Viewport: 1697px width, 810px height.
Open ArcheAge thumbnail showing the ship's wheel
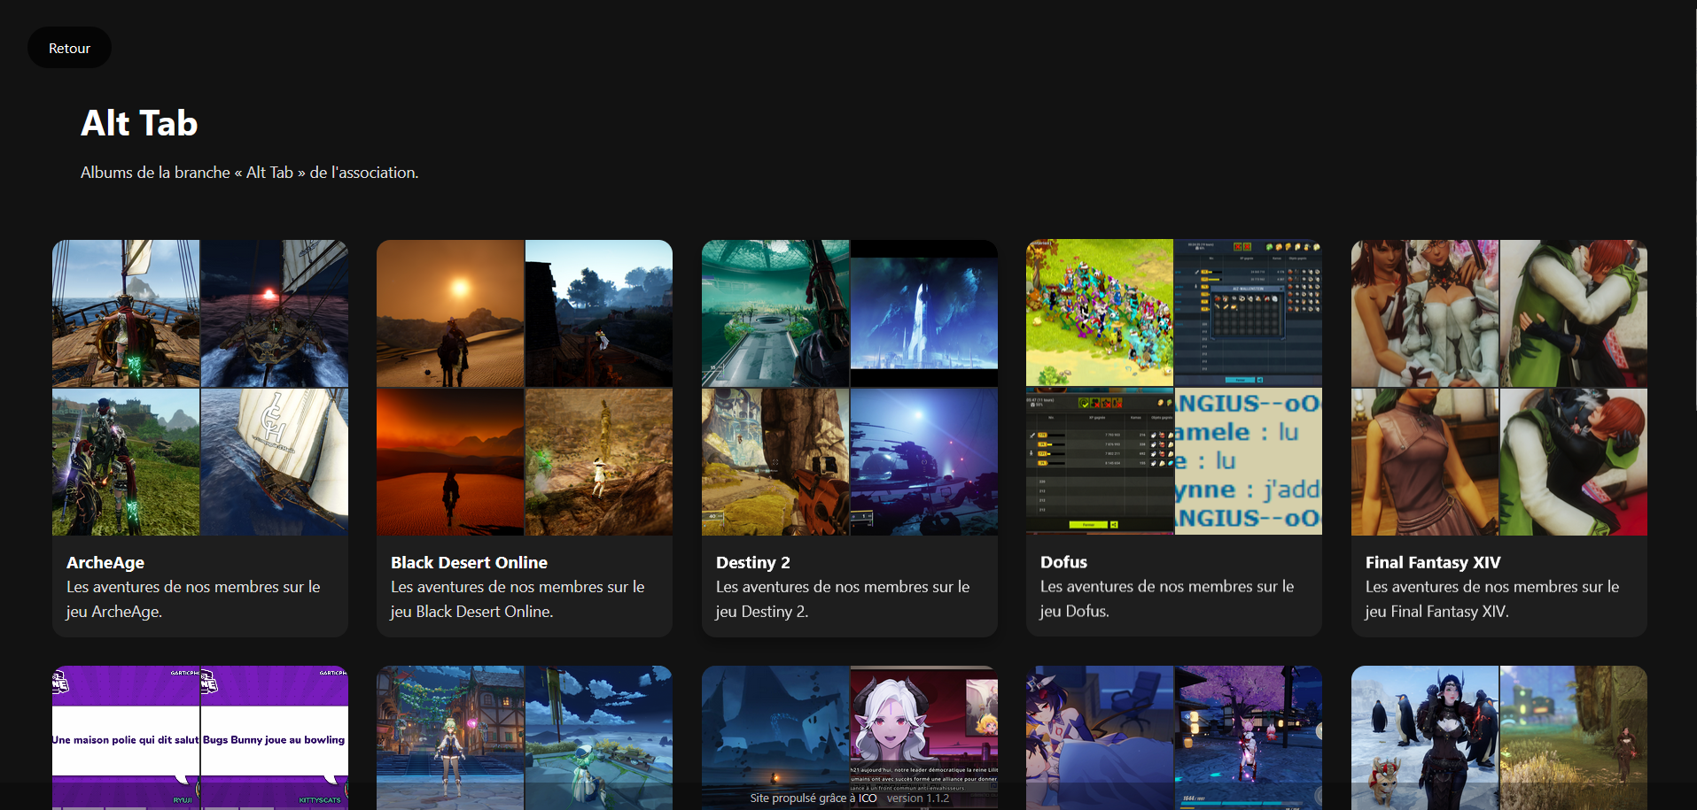[x=126, y=313]
